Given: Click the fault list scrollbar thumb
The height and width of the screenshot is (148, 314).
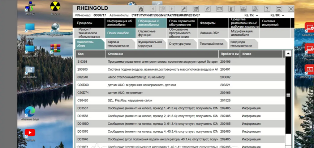Looking at the screenshot, I should (x=288, y=95).
